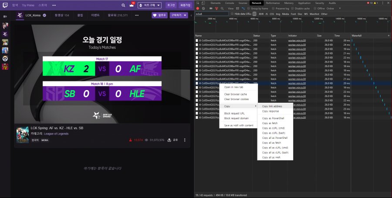Switch to the Console tab
Viewport: 392px width, 198px height.
pyautogui.click(x=230, y=3)
